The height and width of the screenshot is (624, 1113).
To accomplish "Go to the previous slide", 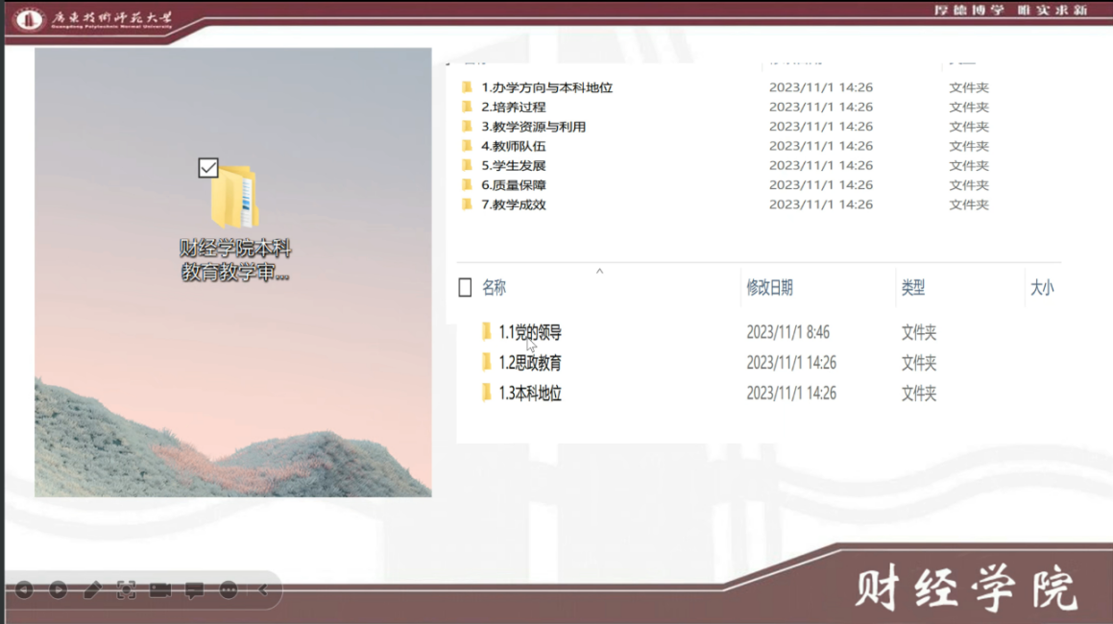I will 24,589.
